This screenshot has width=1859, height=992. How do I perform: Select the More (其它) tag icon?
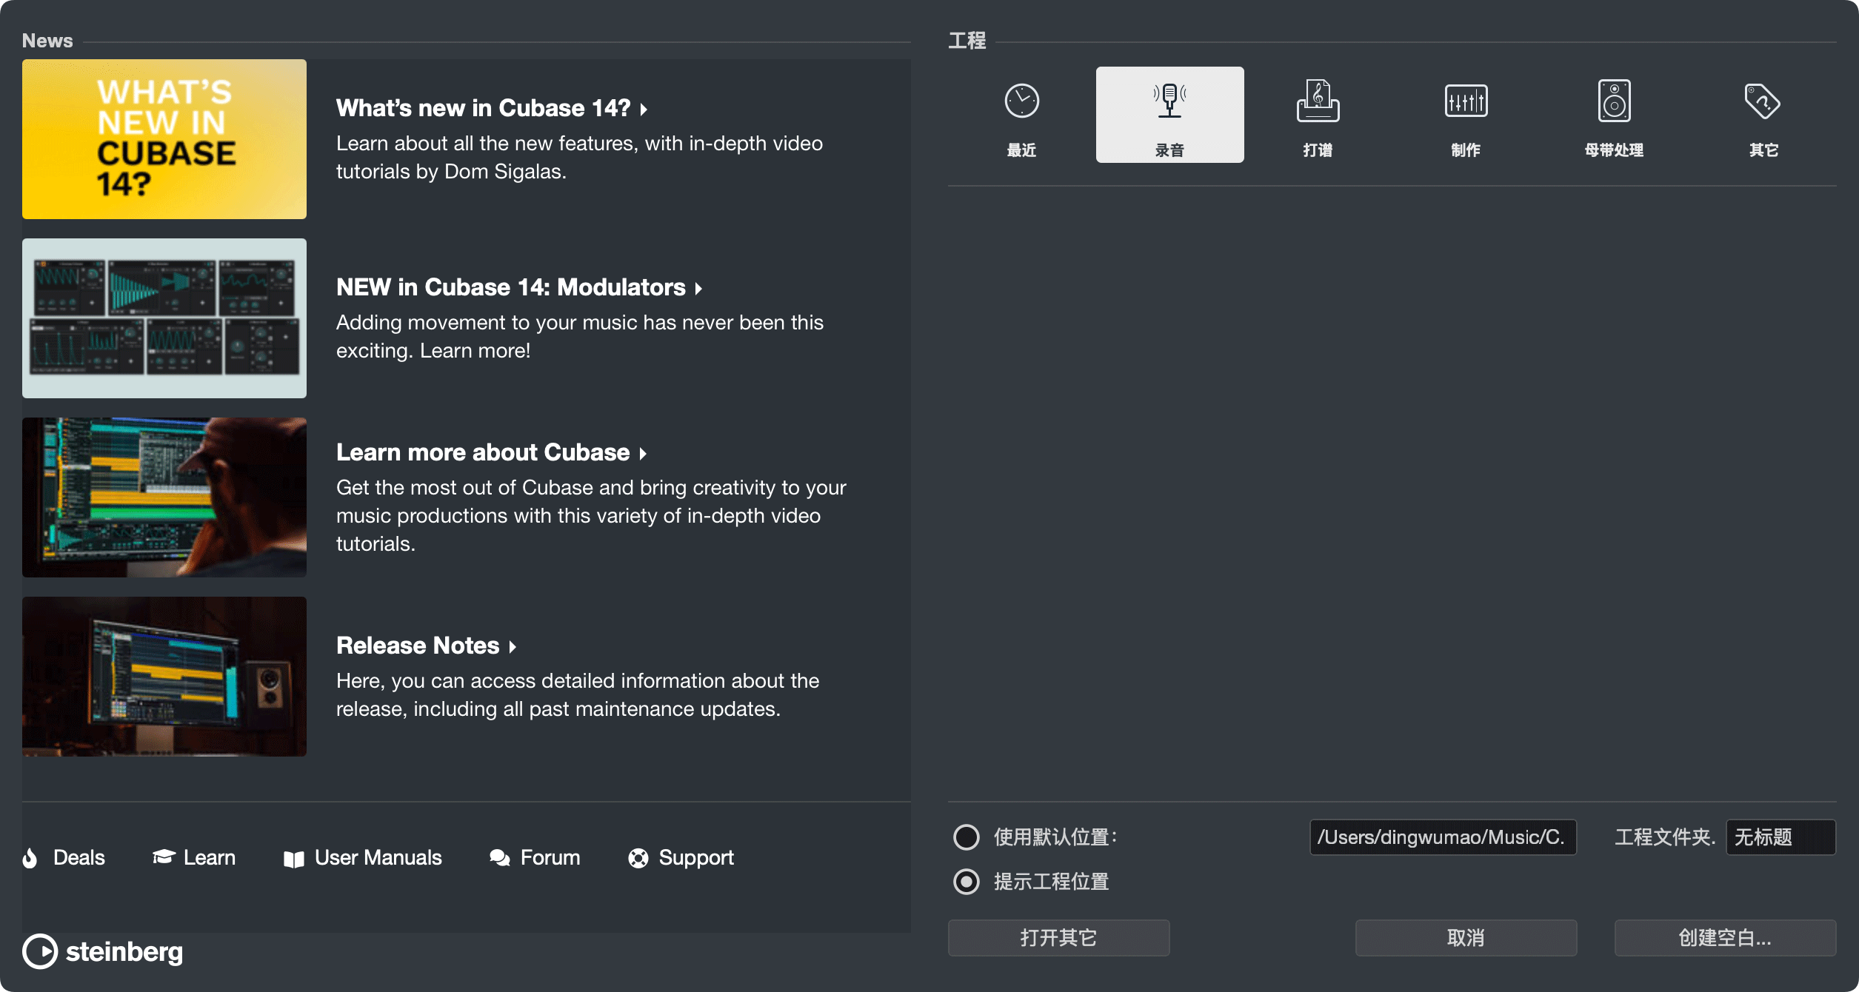tap(1762, 101)
